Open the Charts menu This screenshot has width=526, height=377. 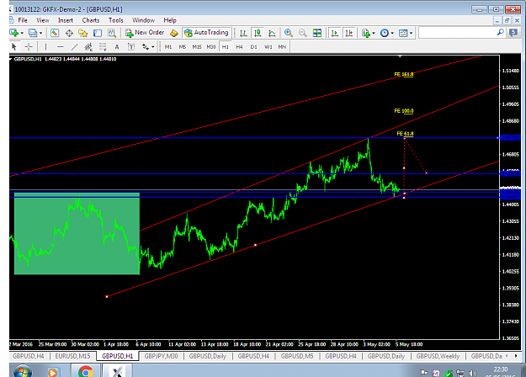(91, 20)
